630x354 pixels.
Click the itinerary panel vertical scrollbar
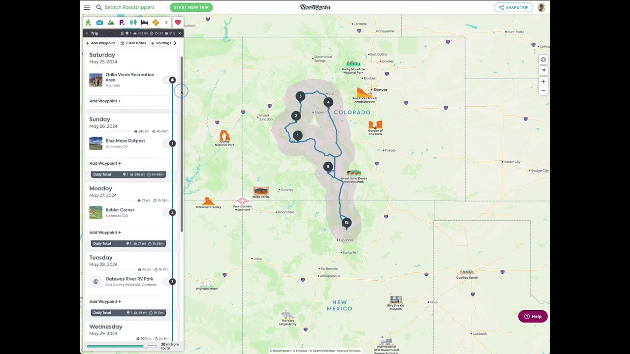tap(182, 144)
